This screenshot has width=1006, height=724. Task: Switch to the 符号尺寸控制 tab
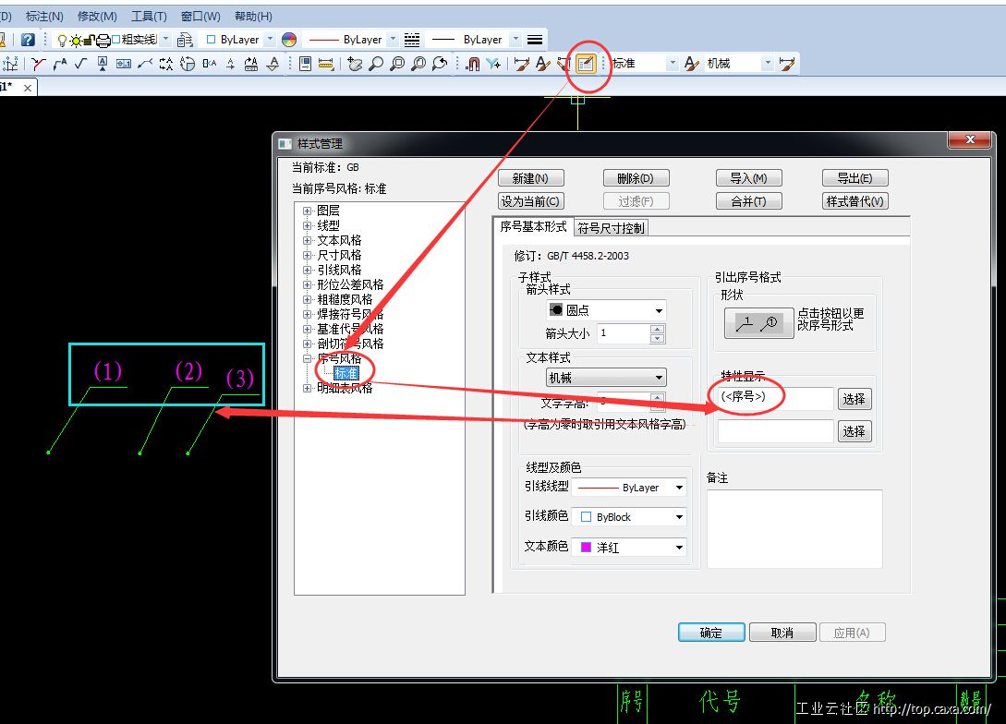611,228
